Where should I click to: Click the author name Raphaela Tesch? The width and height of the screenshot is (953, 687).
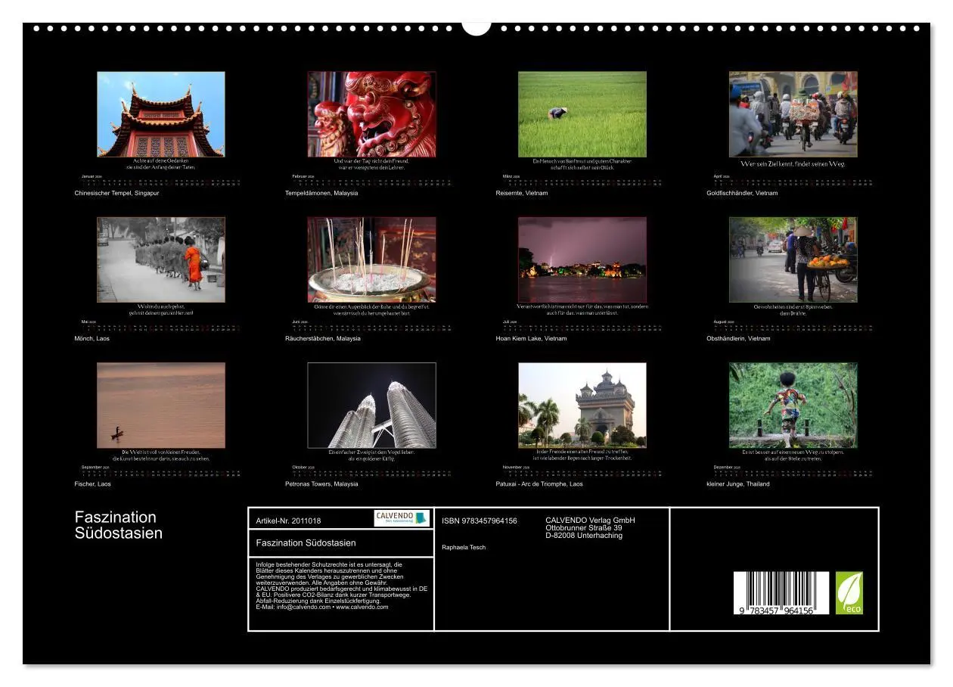464,549
